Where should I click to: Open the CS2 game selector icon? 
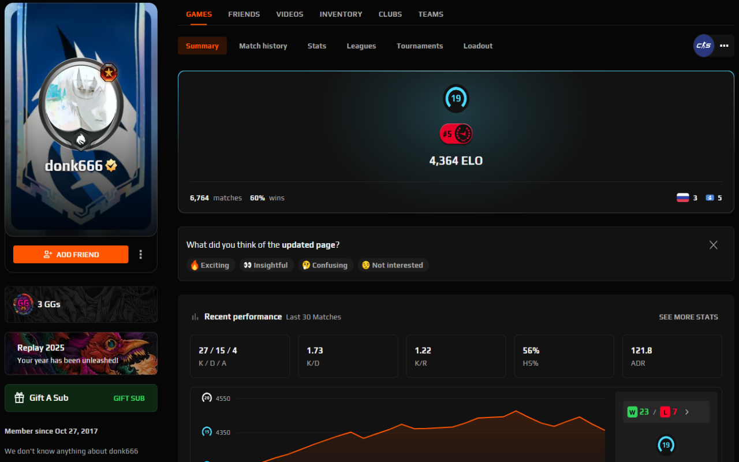coord(704,46)
